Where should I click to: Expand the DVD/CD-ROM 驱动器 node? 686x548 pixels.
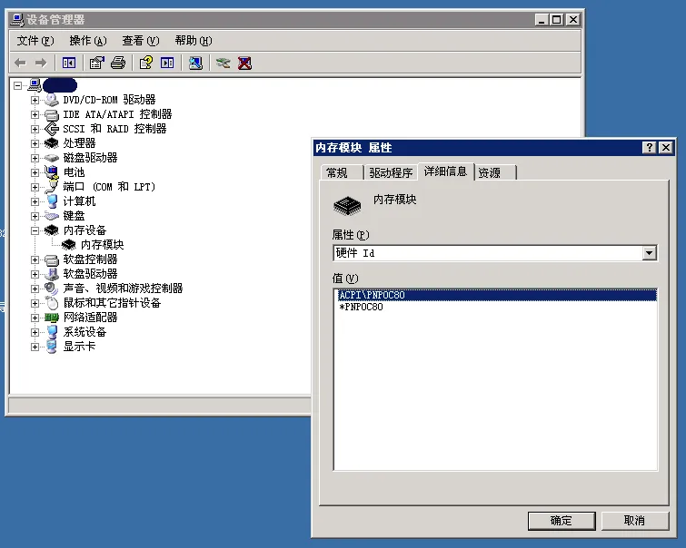35,100
